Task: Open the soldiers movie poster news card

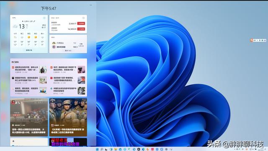Action: (68, 117)
